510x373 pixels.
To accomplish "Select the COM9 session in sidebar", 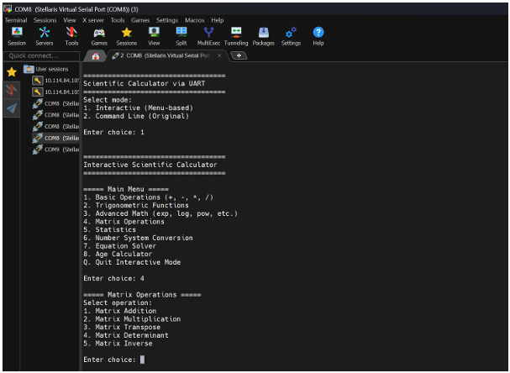I will [57, 150].
